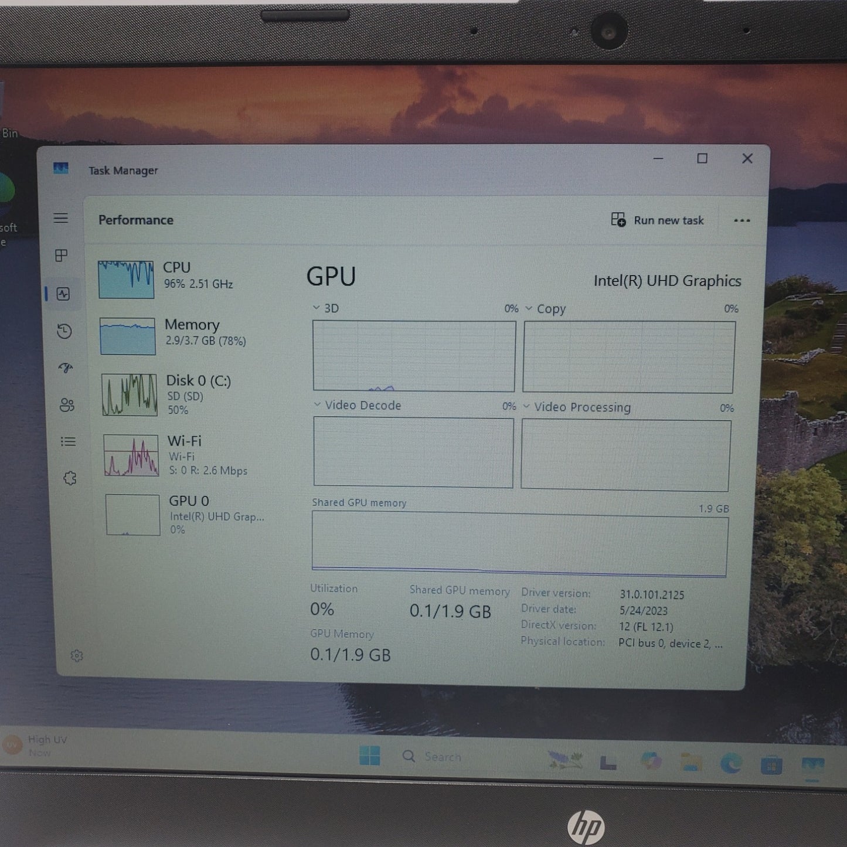Click the taskbar Search box
847x847 pixels.
[433, 757]
